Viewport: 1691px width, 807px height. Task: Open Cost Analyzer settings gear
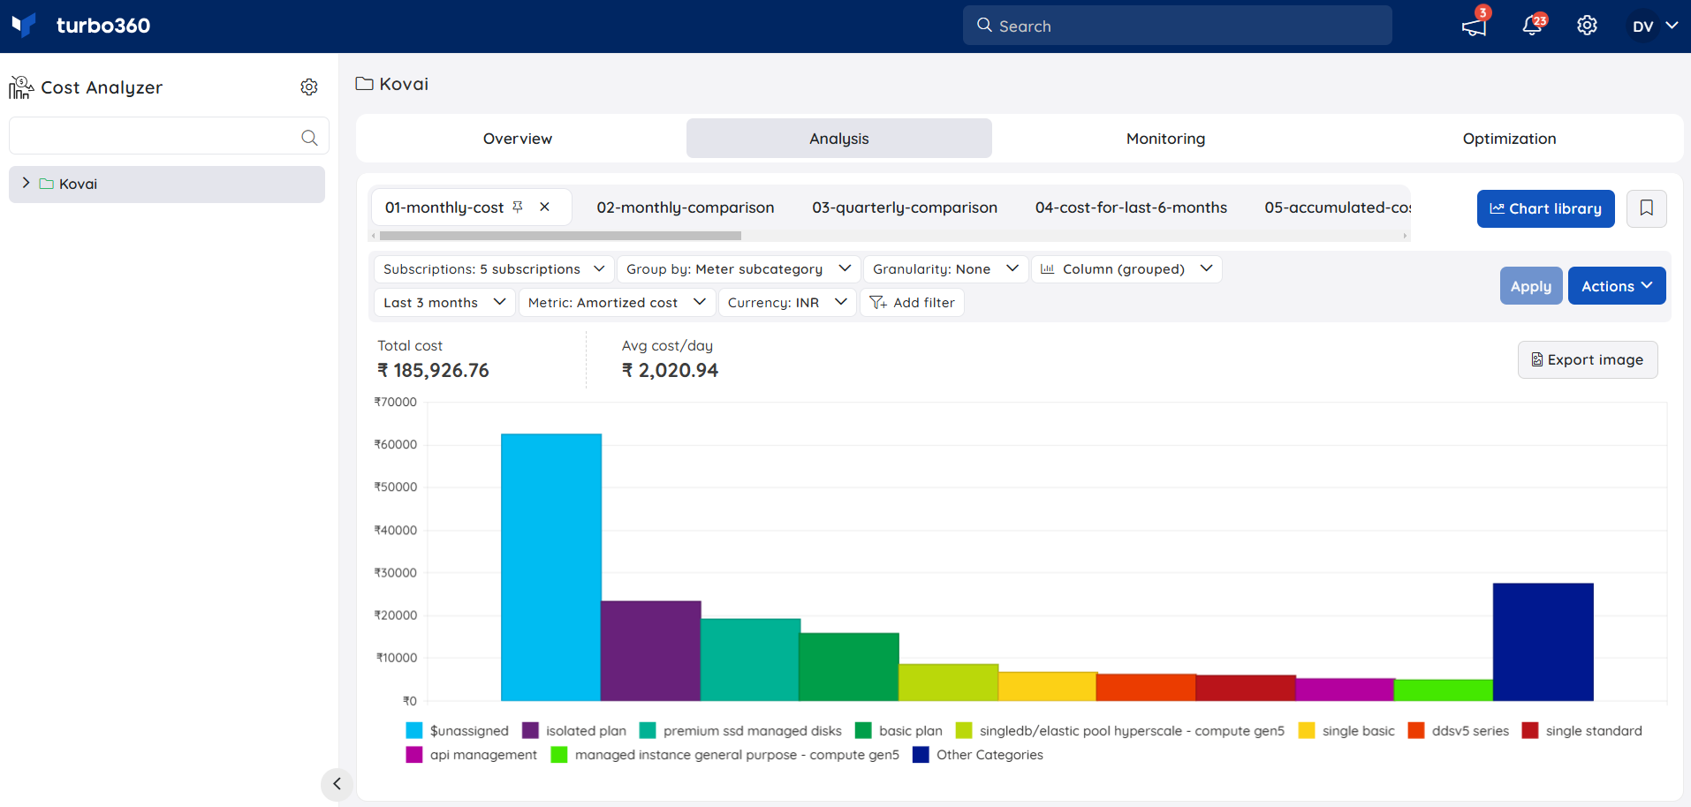click(x=309, y=87)
